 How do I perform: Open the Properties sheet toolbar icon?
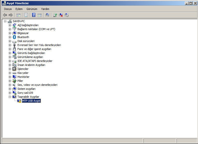pyautogui.click(x=26, y=15)
